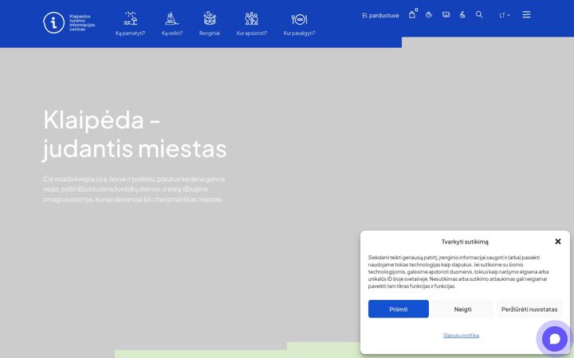
Task: Close the Tvarkyti sutikimą cookie dialog
Action: (x=558, y=242)
